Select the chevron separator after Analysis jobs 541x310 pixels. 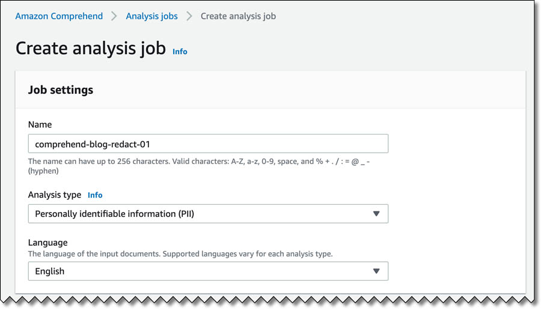pyautogui.click(x=189, y=16)
